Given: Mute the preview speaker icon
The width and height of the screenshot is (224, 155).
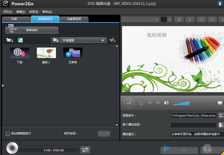Looking at the screenshot, I should coord(166,103).
